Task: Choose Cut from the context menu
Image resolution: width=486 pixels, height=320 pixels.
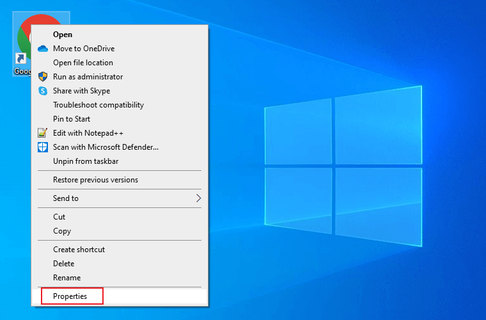Action: coord(120,217)
